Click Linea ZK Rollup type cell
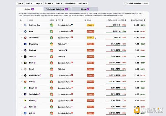 coord(61,57)
